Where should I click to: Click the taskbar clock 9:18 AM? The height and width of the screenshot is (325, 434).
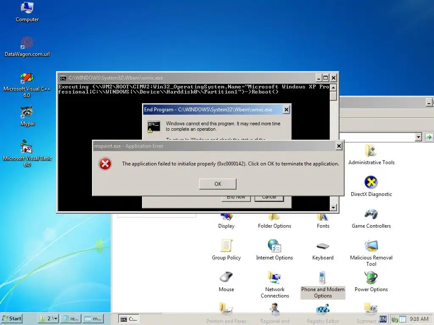coord(419,319)
